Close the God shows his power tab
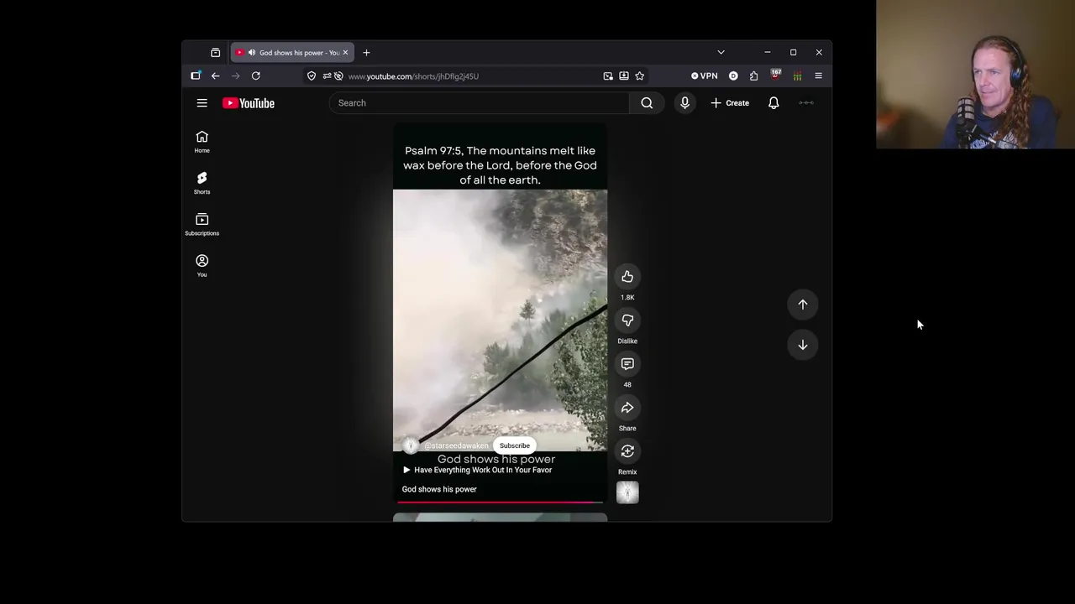 [x=344, y=52]
